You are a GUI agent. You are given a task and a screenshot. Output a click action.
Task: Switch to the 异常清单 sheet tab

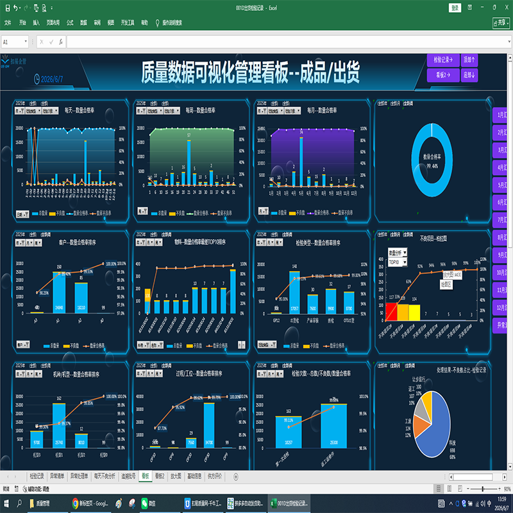pos(57,476)
